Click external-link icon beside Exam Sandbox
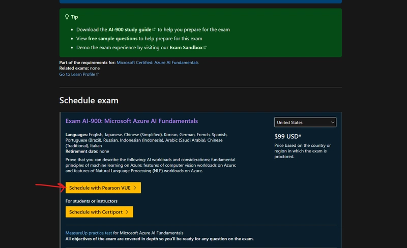 pyautogui.click(x=205, y=47)
